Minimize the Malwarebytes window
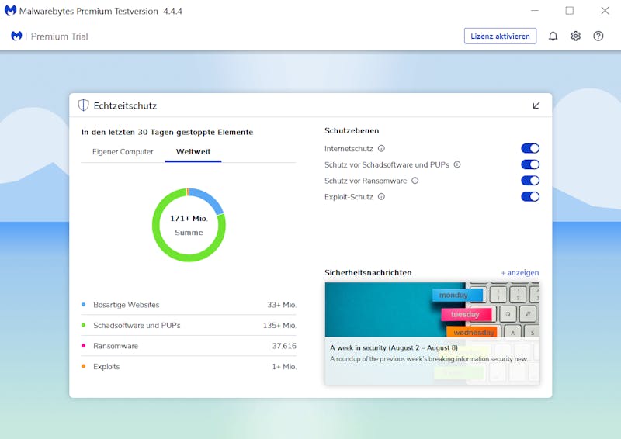 pyautogui.click(x=535, y=11)
